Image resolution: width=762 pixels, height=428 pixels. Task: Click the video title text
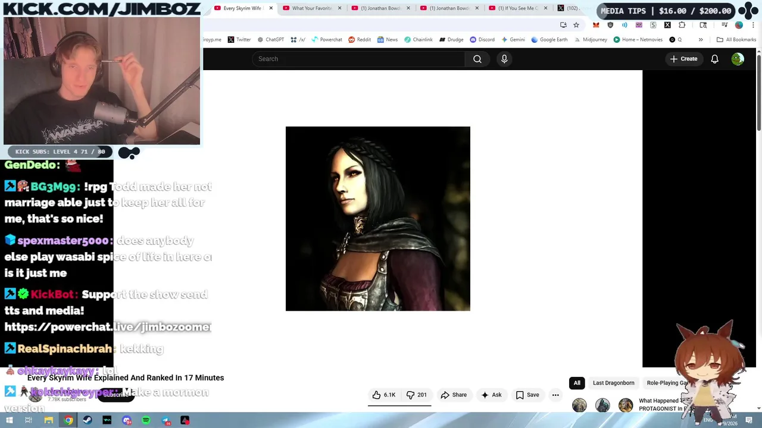tap(126, 377)
